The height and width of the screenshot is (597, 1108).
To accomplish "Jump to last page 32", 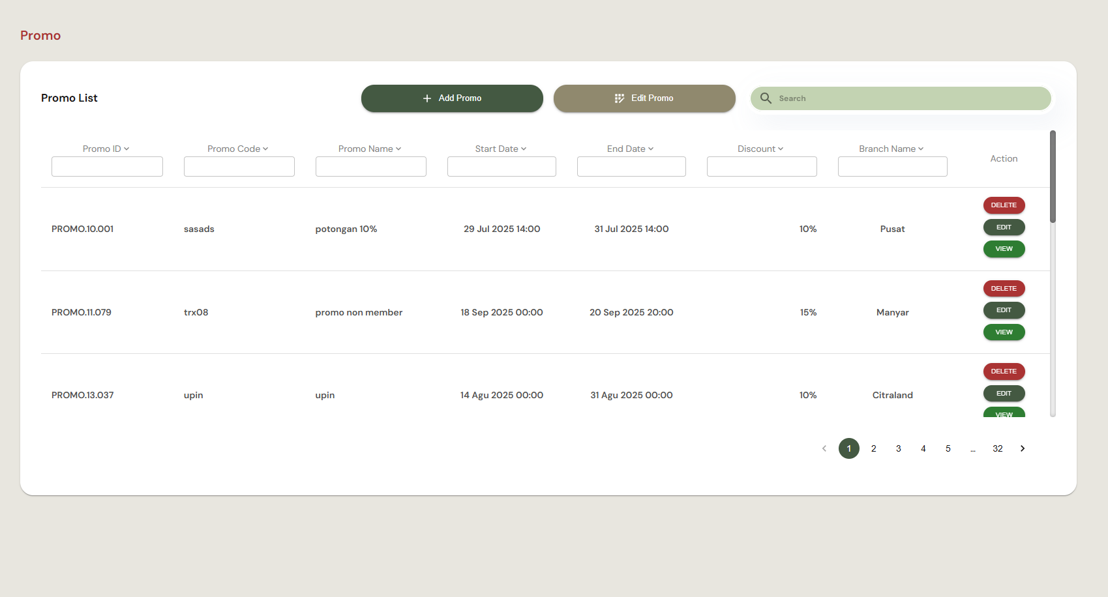I will click(998, 448).
